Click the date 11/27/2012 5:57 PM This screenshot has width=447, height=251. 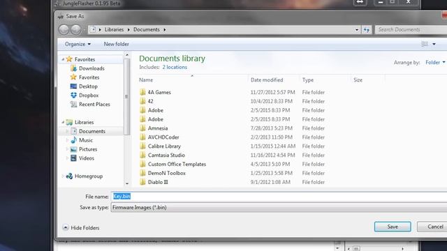coord(273,92)
